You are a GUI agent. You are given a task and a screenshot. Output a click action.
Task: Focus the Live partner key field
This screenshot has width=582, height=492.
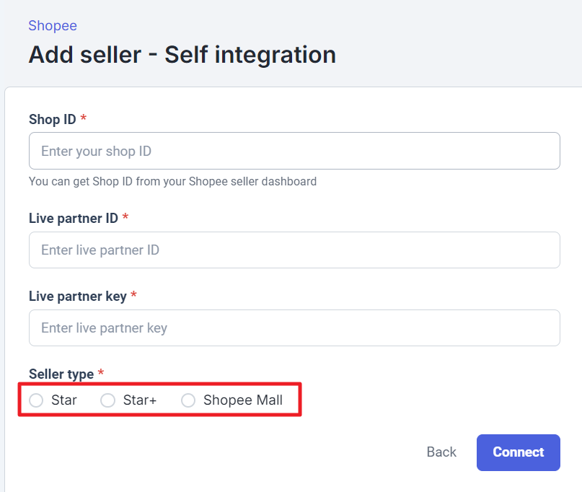point(294,328)
